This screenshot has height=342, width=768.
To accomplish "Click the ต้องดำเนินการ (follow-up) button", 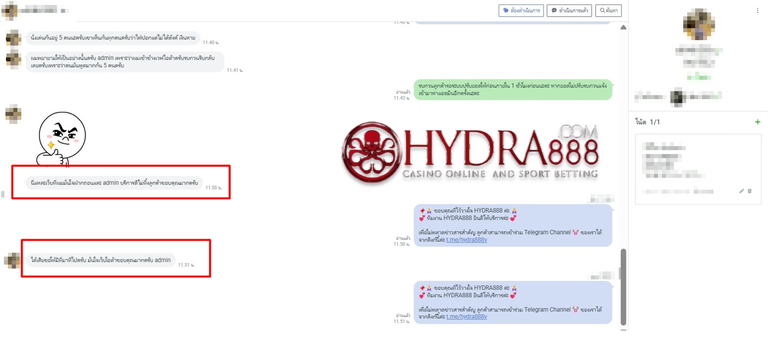I will pyautogui.click(x=521, y=11).
